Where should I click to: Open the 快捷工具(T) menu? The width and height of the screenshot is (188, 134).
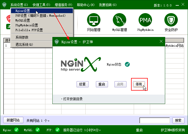(41, 5)
